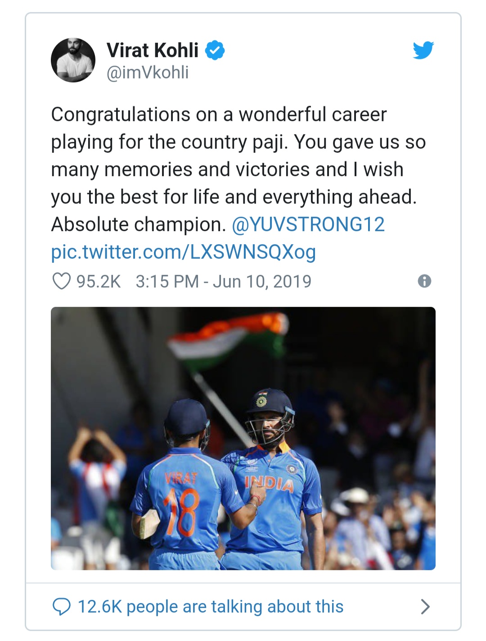This screenshot has height=641, width=486.
Task: Click "12.6K people are talking about this"
Action: [211, 607]
